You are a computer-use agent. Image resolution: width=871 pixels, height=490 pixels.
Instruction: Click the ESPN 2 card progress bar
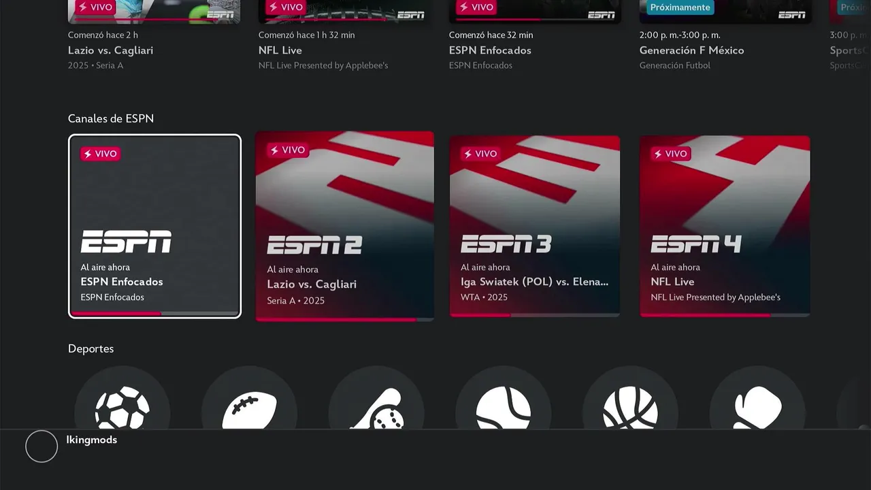345,319
